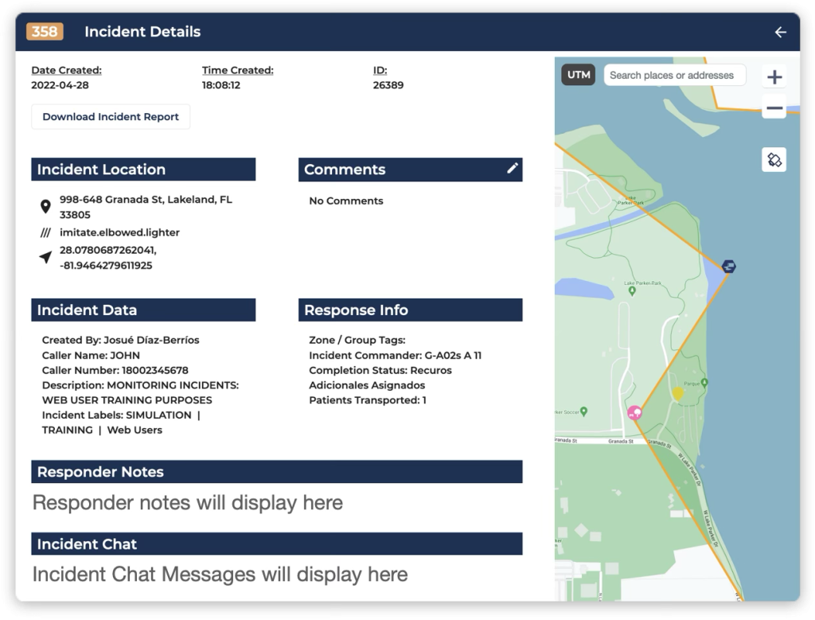Click the orange 358 incident badge
The height and width of the screenshot is (620, 815).
click(45, 32)
